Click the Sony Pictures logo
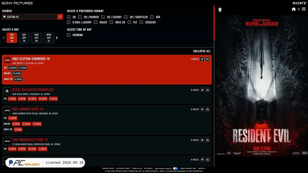The image size is (308, 173). 17,3
